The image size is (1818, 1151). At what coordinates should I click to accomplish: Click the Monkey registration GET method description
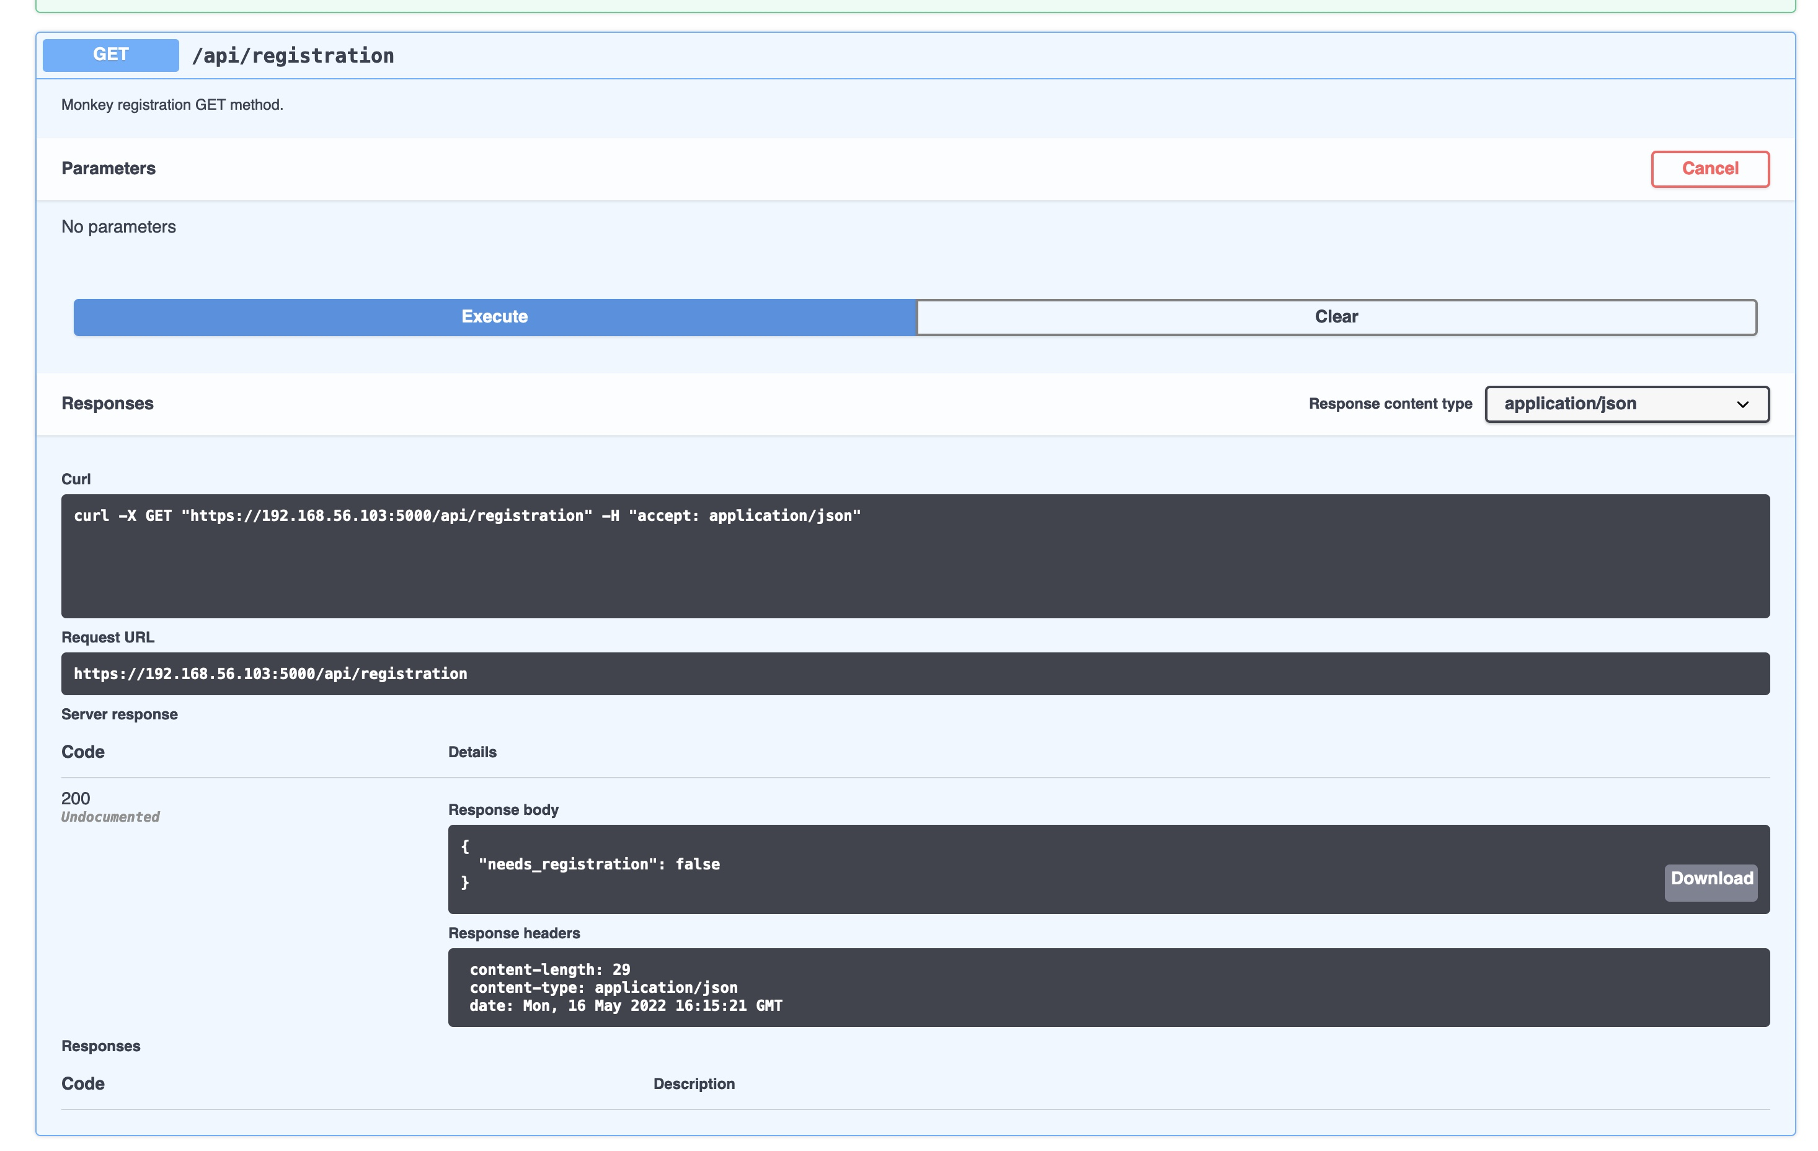(x=172, y=105)
